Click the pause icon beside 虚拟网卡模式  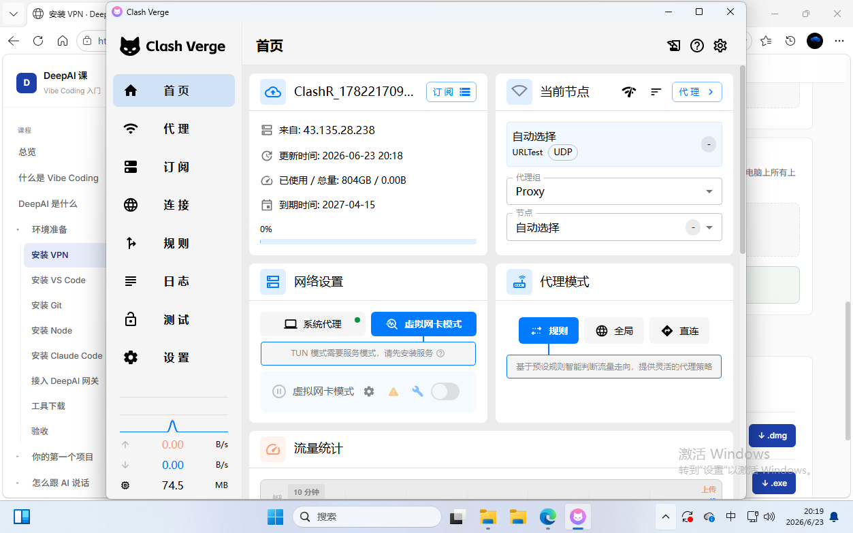coord(278,391)
